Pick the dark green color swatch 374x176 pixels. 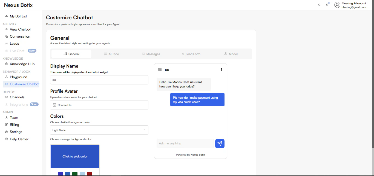click(75, 174)
